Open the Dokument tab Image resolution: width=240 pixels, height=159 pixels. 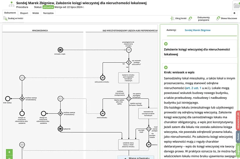point(10,13)
